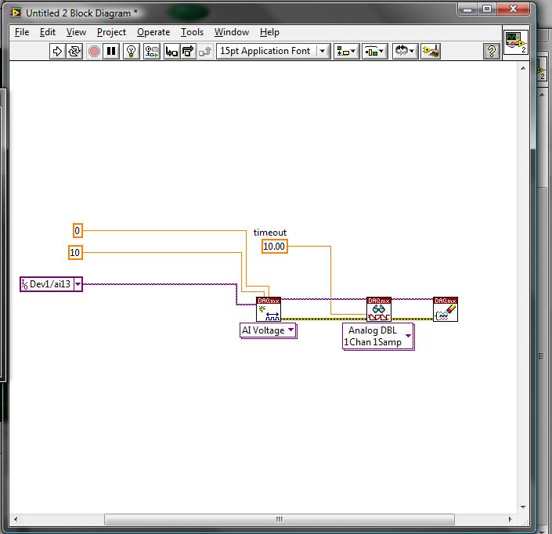Open the Window menu
The image size is (552, 534).
232,32
